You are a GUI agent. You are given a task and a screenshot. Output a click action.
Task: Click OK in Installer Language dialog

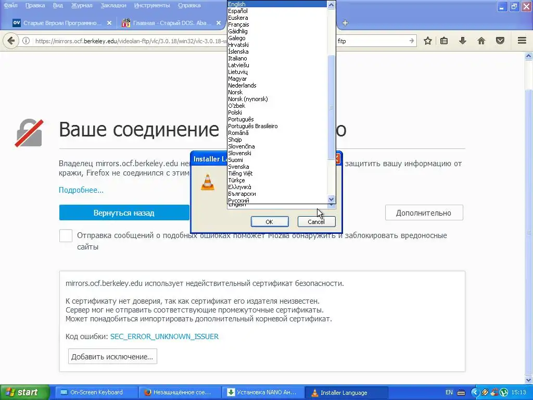point(270,222)
